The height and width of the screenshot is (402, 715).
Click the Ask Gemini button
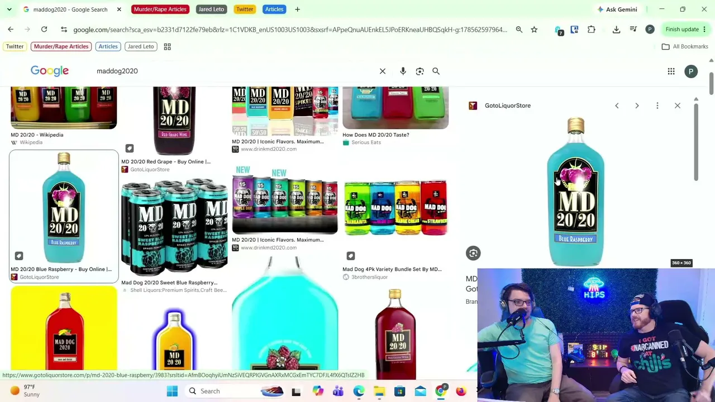[617, 9]
